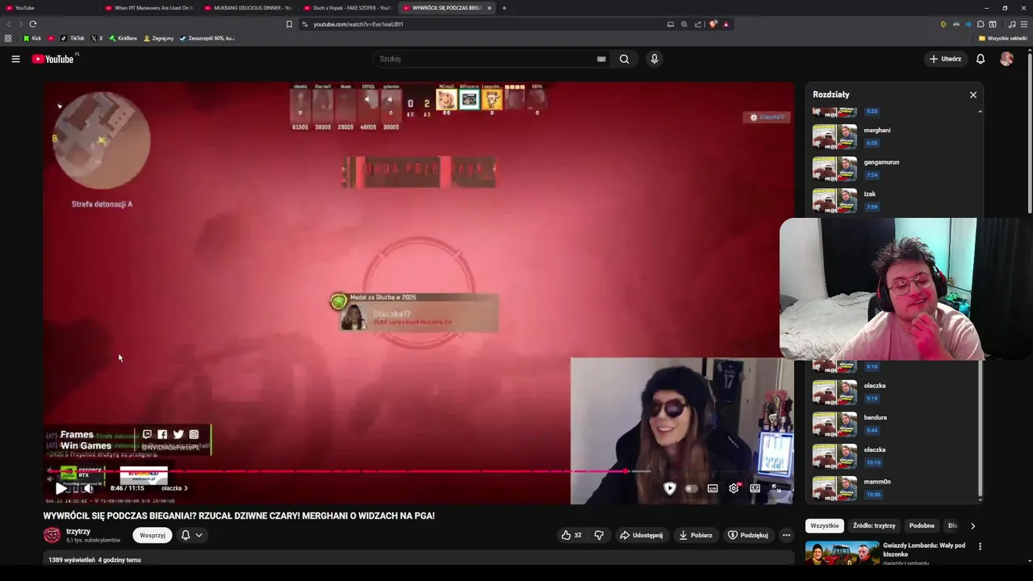The width and height of the screenshot is (1033, 581).
Task: Jump to the olaczka chapter at 10:10
Action: 896,456
